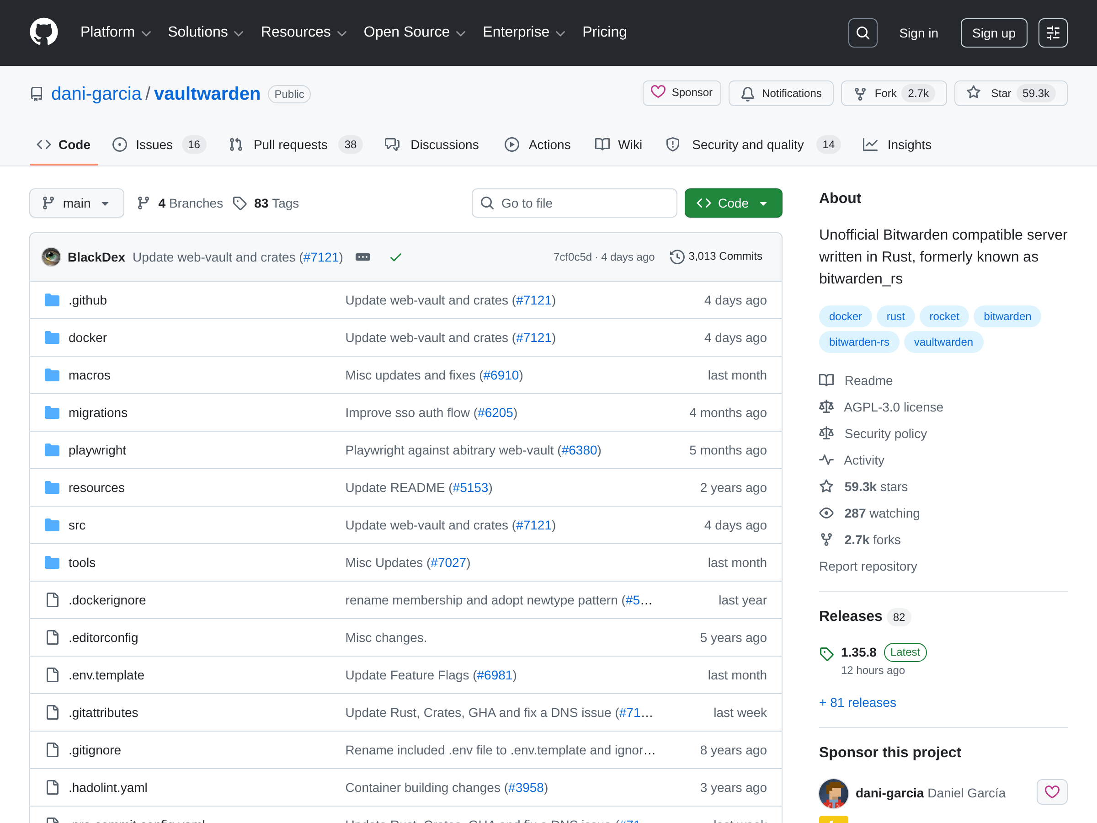Open the + 81 releases link
Viewport: 1097px width, 823px height.
coord(857,702)
